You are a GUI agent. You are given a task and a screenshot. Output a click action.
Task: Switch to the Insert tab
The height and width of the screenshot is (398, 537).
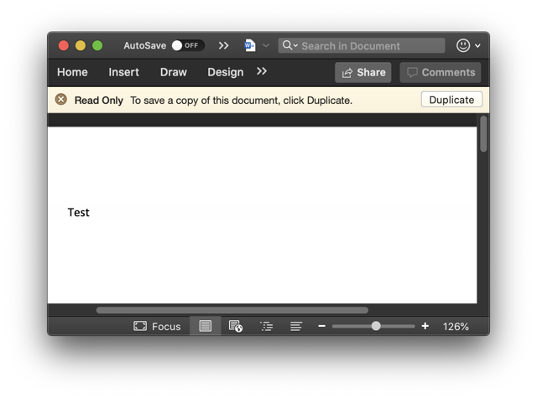(124, 72)
